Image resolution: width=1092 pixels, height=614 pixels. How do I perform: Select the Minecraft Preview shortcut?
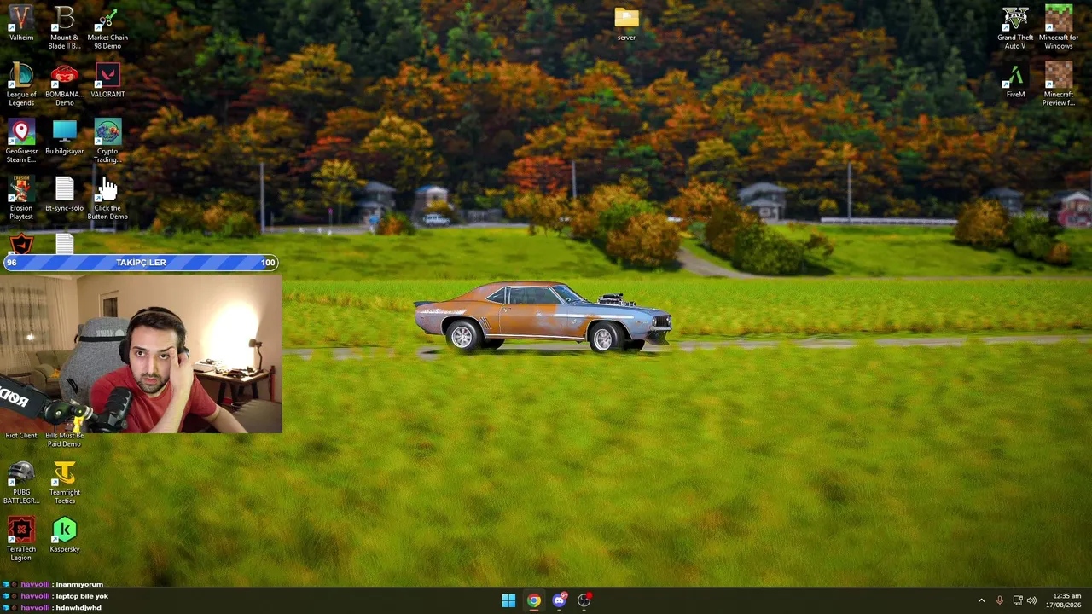click(x=1059, y=85)
